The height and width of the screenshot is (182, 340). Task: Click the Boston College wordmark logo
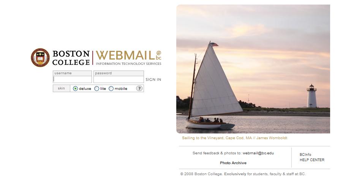[71, 58]
